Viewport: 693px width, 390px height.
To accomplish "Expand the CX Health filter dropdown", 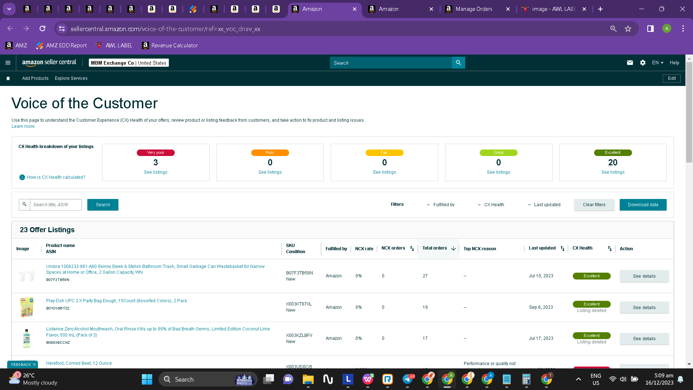I will tap(491, 205).
